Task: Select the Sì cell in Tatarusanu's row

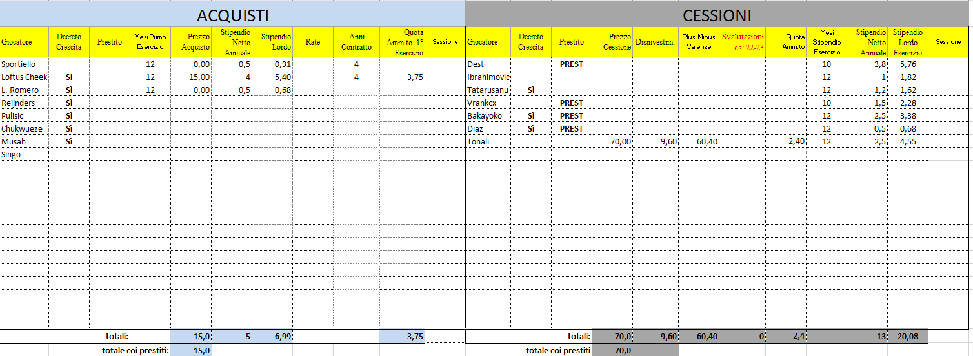Action: pyautogui.click(x=531, y=90)
